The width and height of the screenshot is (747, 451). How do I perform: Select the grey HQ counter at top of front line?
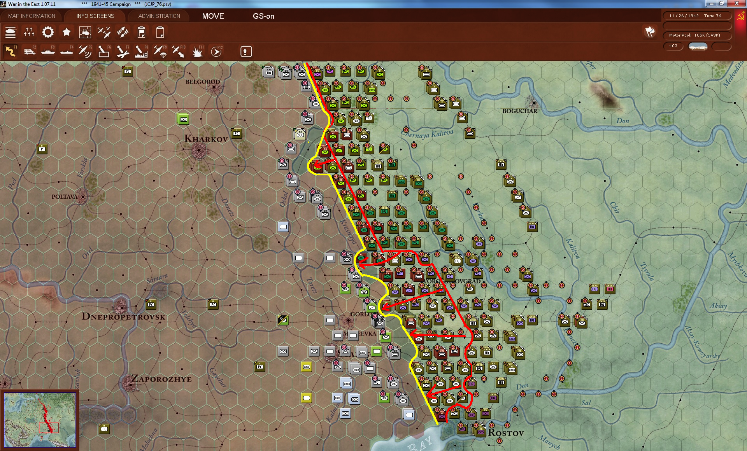point(269,72)
